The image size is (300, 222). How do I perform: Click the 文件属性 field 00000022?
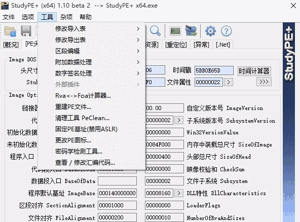coord(209,82)
